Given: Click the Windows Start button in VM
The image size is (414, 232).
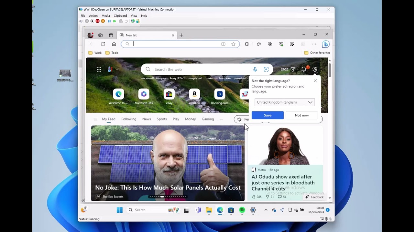Looking at the screenshot, I should pos(119,210).
